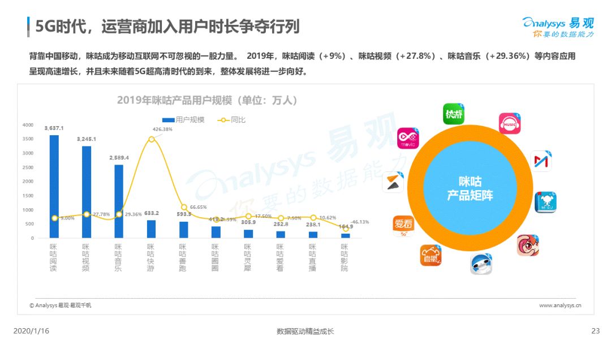611x344 pixels.
Task: Click the 238.1 value label
Action: pyautogui.click(x=313, y=225)
